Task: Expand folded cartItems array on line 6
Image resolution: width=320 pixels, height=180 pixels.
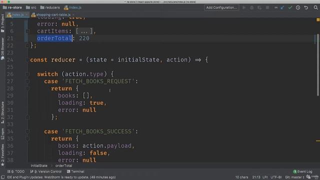Action: [27, 31]
